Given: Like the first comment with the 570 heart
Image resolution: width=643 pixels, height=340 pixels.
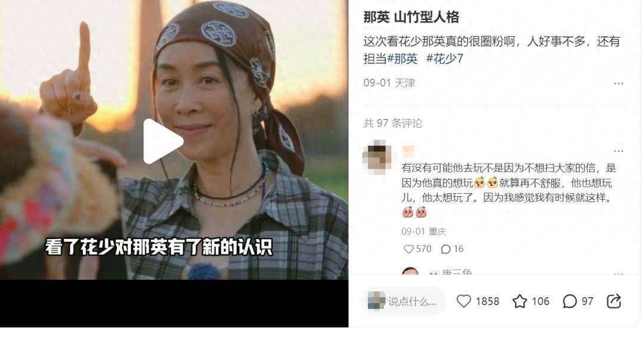Looking at the screenshot, I should pyautogui.click(x=417, y=249).
